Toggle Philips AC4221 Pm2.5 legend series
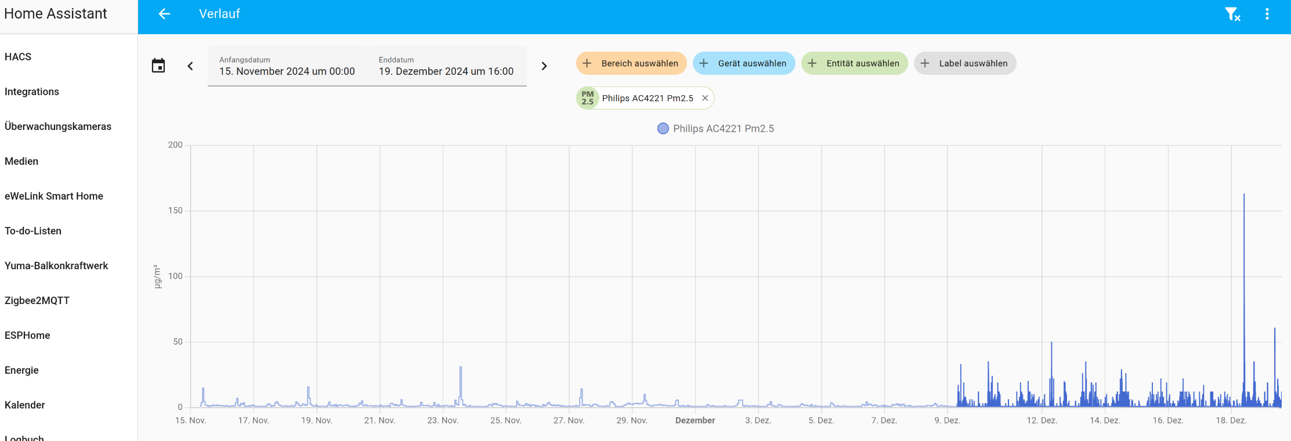This screenshot has height=441, width=1291. tap(715, 129)
